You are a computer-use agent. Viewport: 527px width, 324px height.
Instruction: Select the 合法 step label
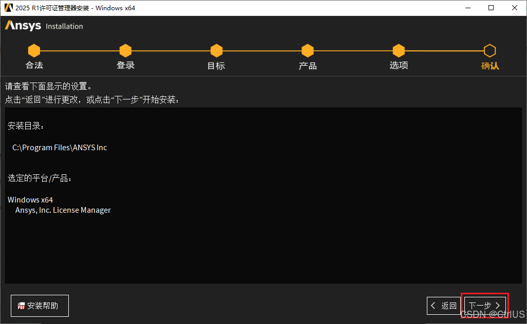pyautogui.click(x=34, y=65)
